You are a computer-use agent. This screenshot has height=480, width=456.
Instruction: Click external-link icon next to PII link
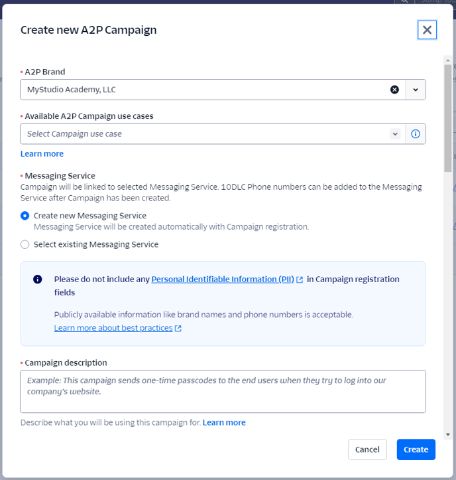(300, 280)
